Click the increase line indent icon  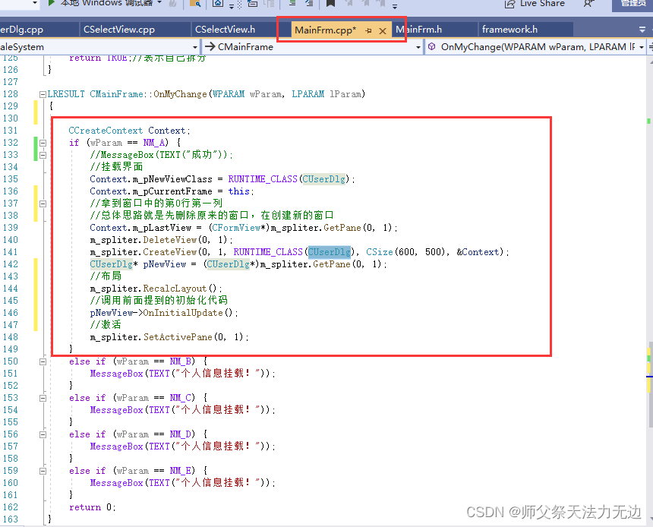309,5
